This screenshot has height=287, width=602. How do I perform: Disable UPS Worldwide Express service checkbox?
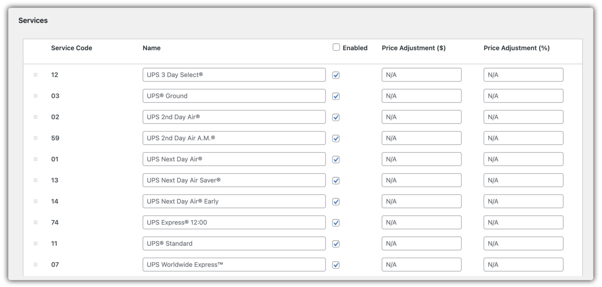[x=336, y=265]
